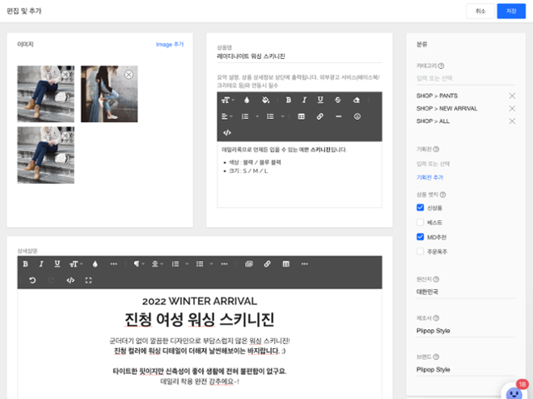This screenshot has width=533, height=399.
Task: Click the 취소 button
Action: tap(481, 11)
